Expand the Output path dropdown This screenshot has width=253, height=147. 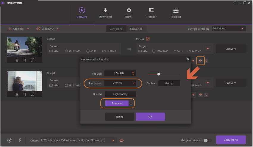pyautogui.click(x=113, y=140)
